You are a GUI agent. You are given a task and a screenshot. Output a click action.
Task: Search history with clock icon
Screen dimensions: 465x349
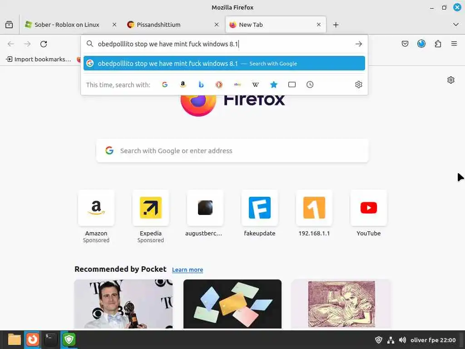click(x=310, y=85)
